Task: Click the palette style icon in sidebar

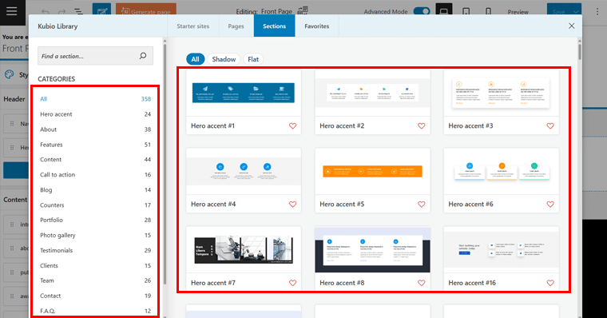Action: coord(10,74)
